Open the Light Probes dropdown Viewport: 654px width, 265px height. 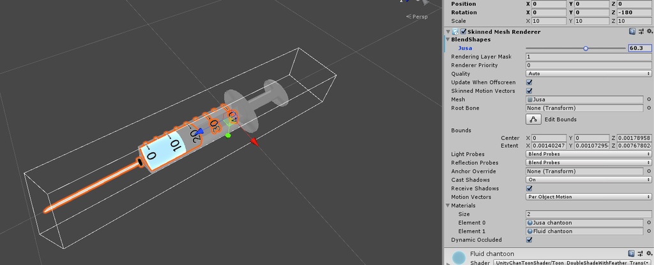click(588, 154)
